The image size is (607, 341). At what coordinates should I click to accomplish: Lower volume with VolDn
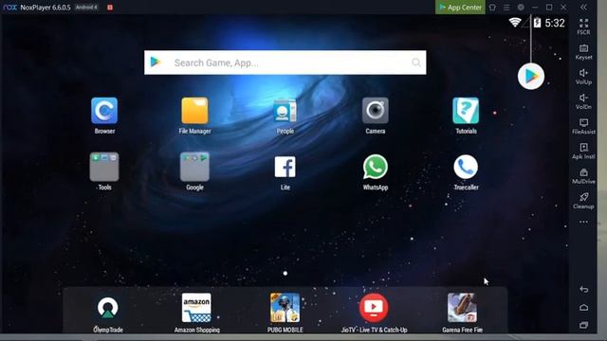[584, 101]
